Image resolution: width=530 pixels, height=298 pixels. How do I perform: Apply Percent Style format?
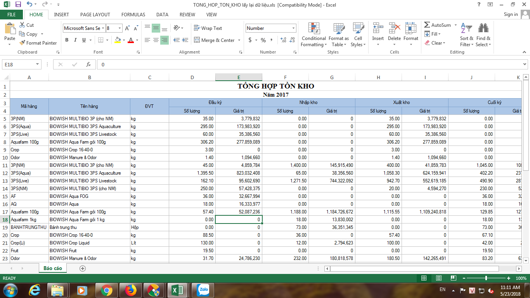point(263,40)
